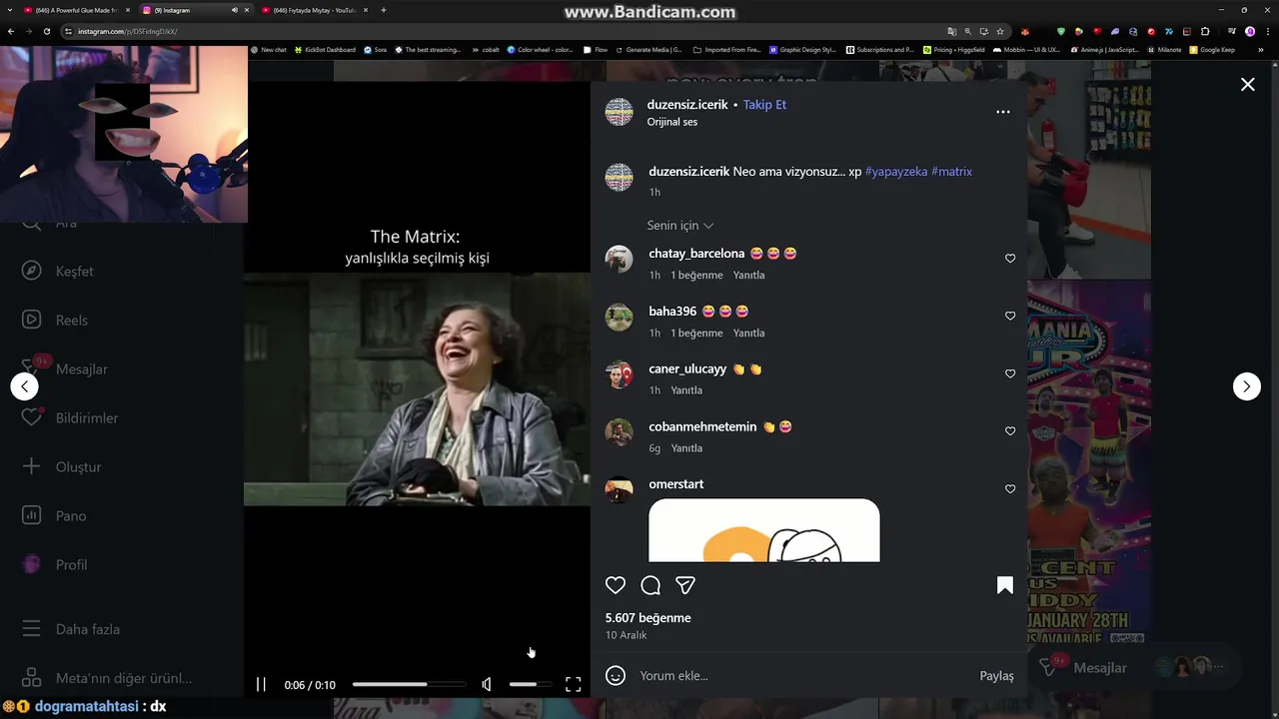
Task: Like baha396's comment
Action: pyautogui.click(x=1010, y=316)
